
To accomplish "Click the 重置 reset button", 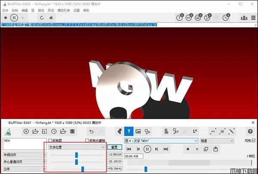I will 114,147.
